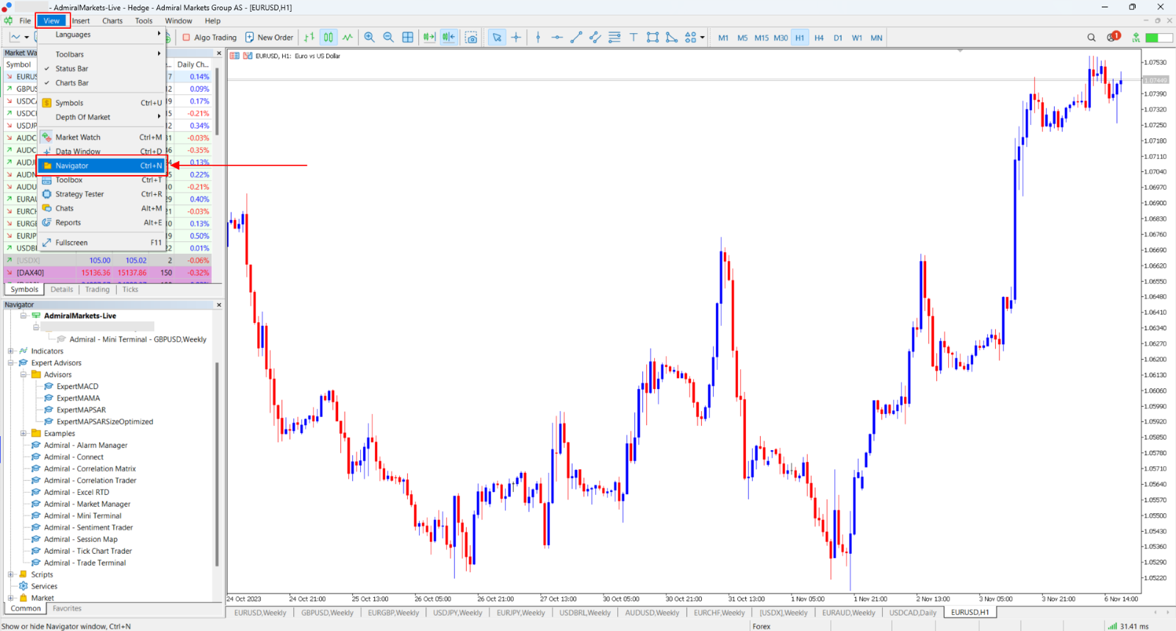The height and width of the screenshot is (631, 1176).
Task: Collapse the Expert Advisors tree node
Action: 11,363
